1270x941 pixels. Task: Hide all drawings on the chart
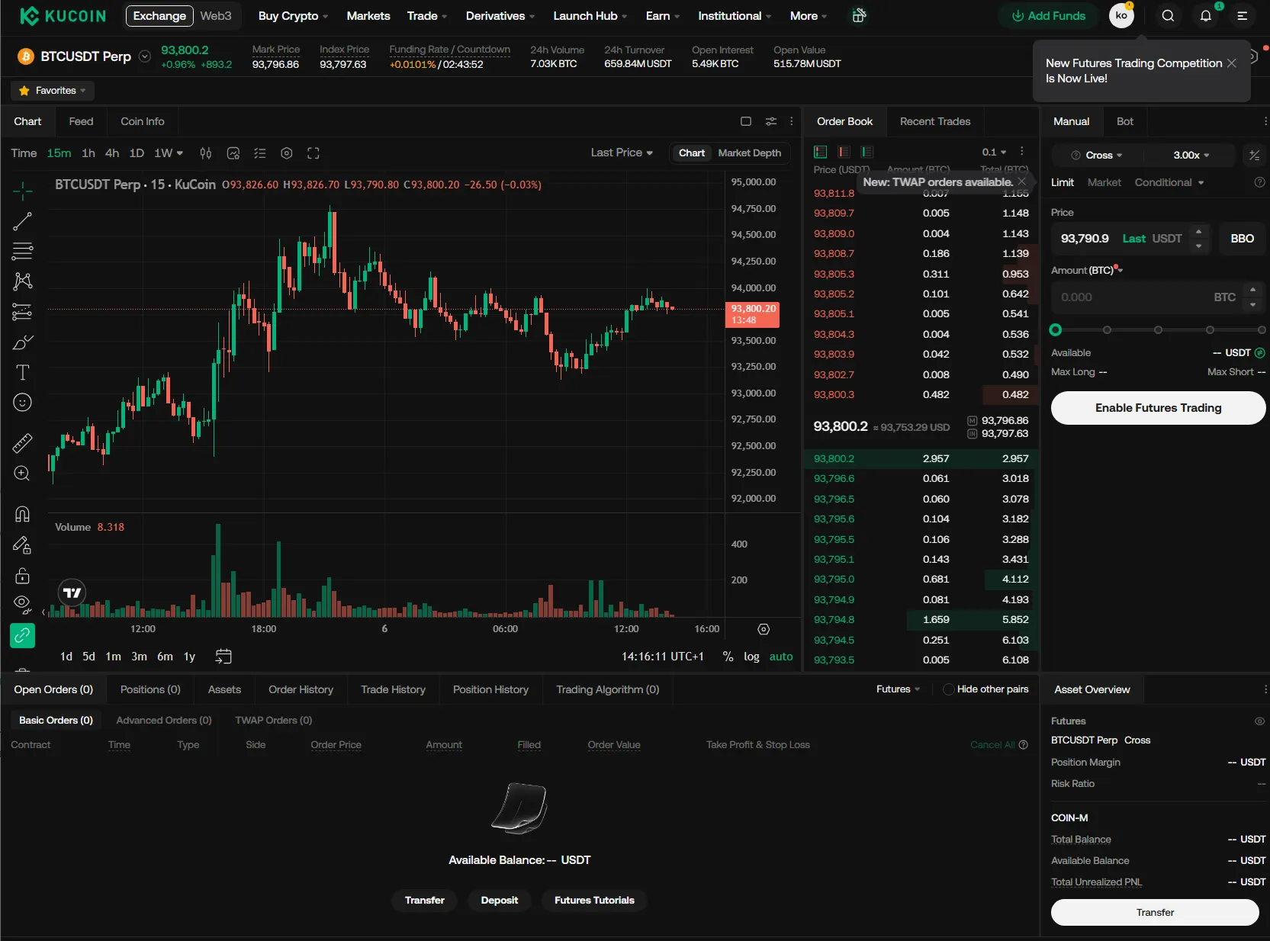click(23, 605)
